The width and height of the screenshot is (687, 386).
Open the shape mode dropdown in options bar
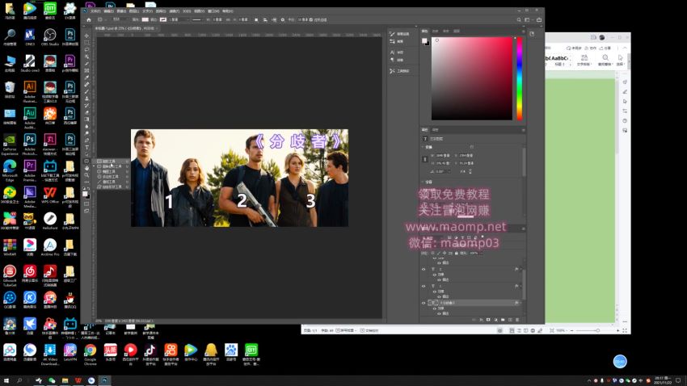coord(119,19)
